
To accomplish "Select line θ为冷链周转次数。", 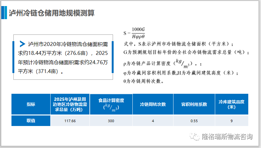I will pyautogui.click(x=144, y=81).
